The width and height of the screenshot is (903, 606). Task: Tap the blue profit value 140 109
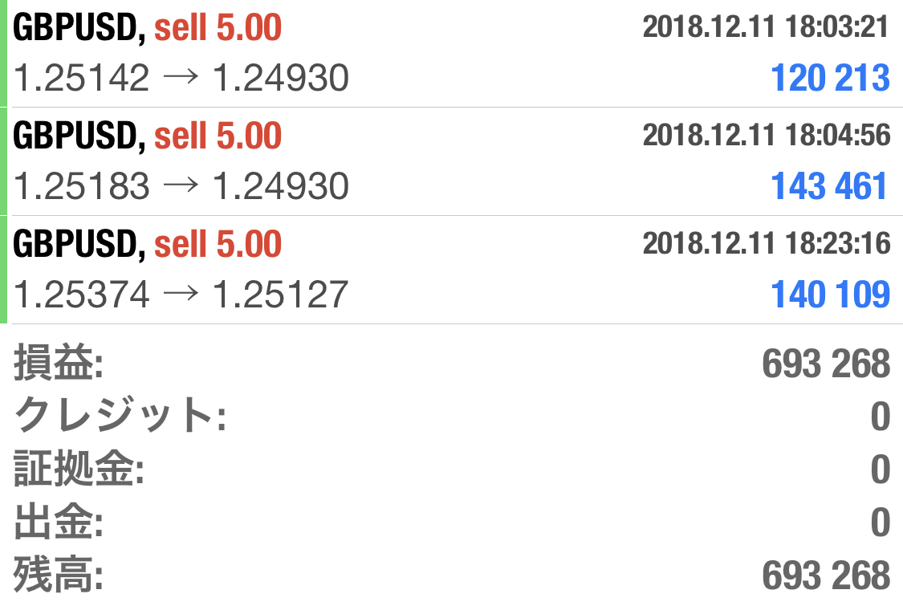pyautogui.click(x=830, y=295)
